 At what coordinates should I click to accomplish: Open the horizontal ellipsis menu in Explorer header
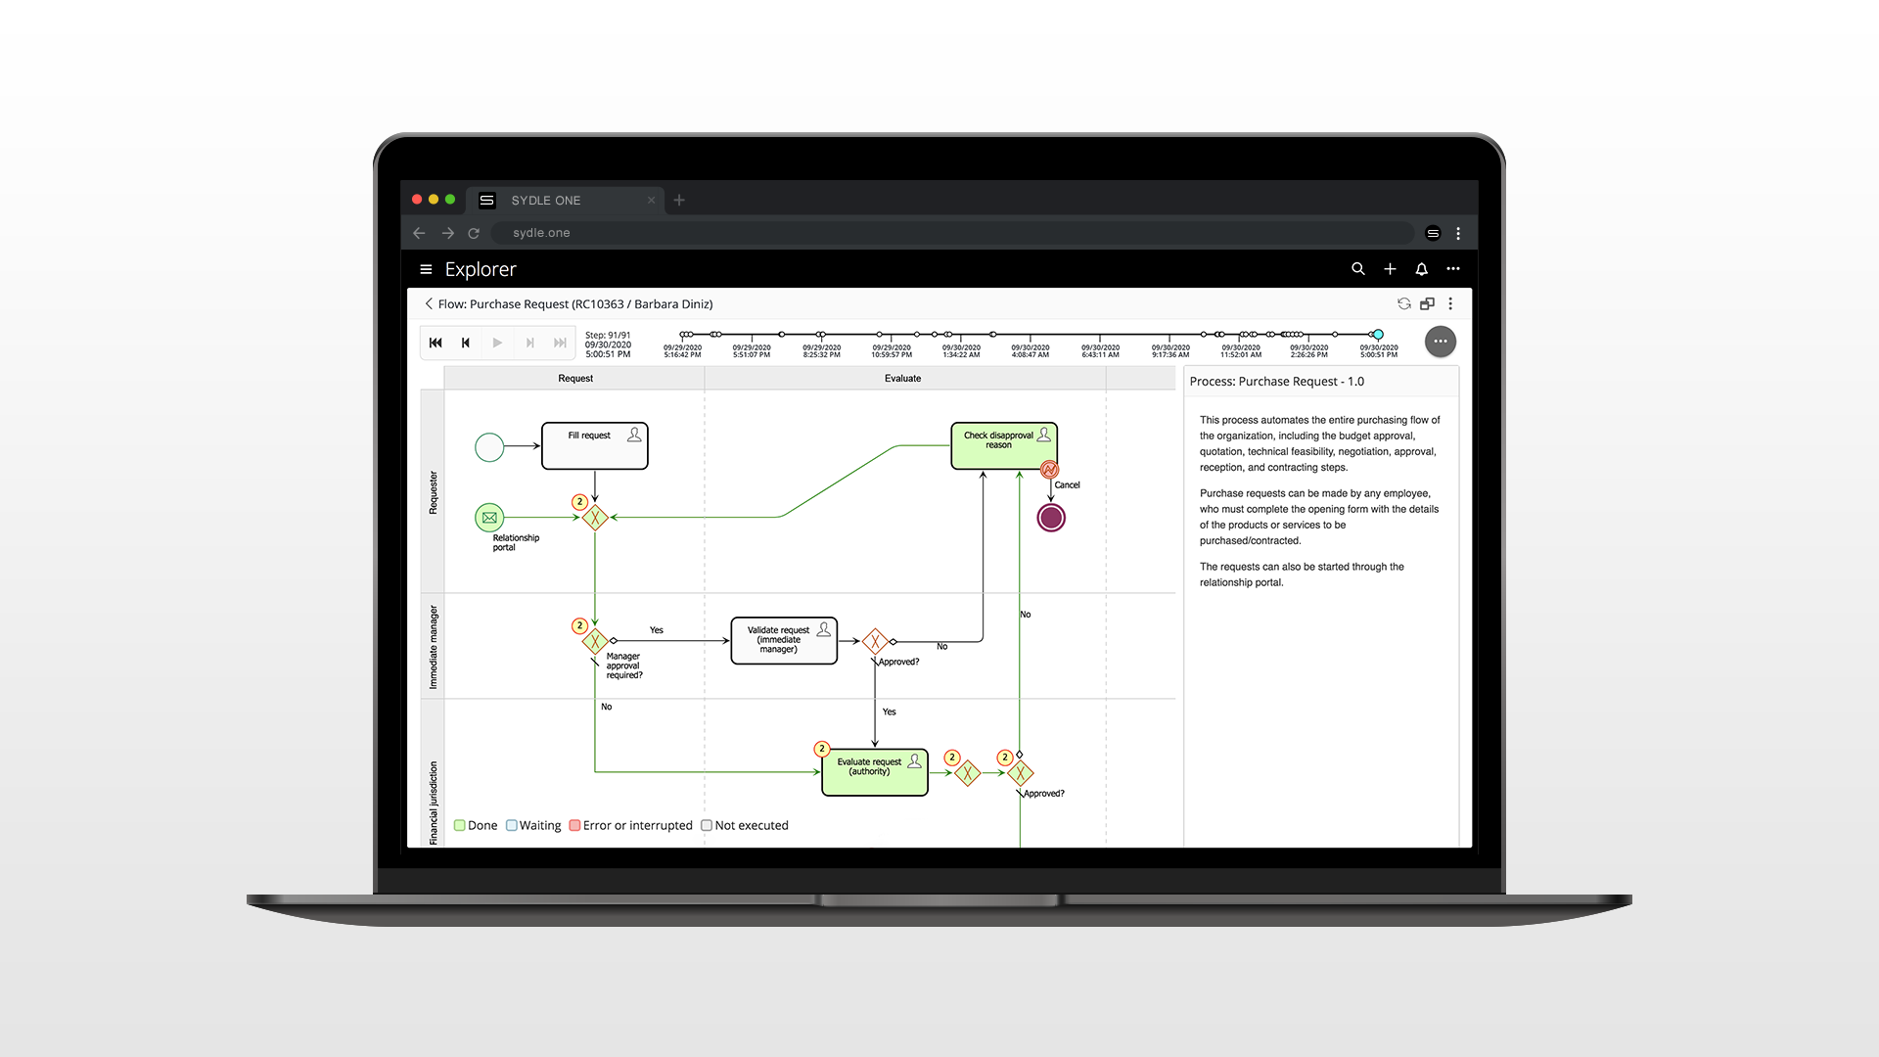tap(1453, 269)
